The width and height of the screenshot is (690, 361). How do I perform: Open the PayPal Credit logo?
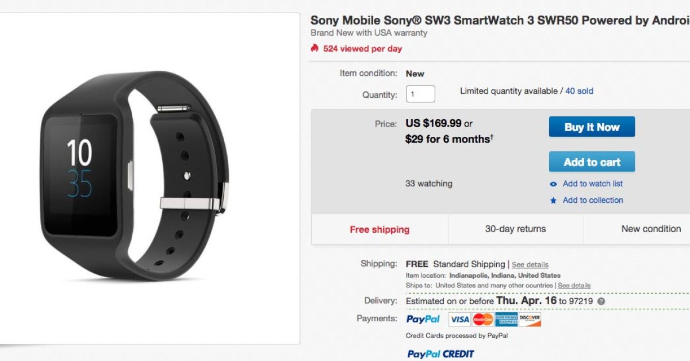[x=441, y=354]
